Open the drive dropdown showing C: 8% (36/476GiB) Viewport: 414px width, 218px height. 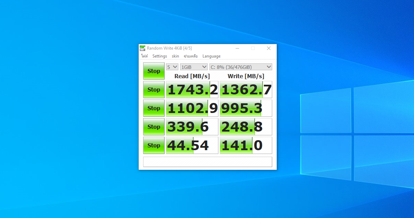[x=241, y=67]
